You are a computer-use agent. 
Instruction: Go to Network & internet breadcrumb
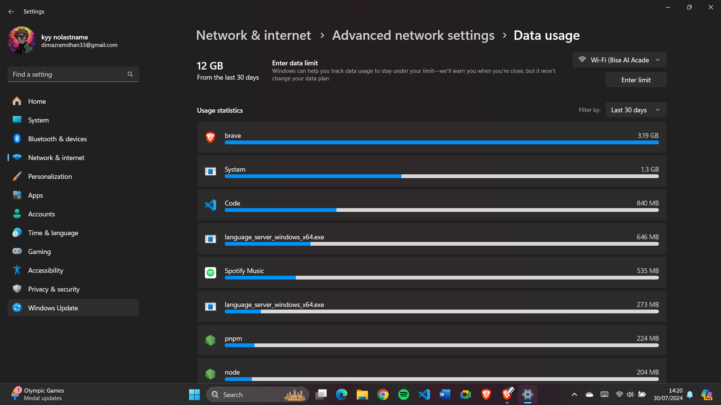[x=253, y=35]
